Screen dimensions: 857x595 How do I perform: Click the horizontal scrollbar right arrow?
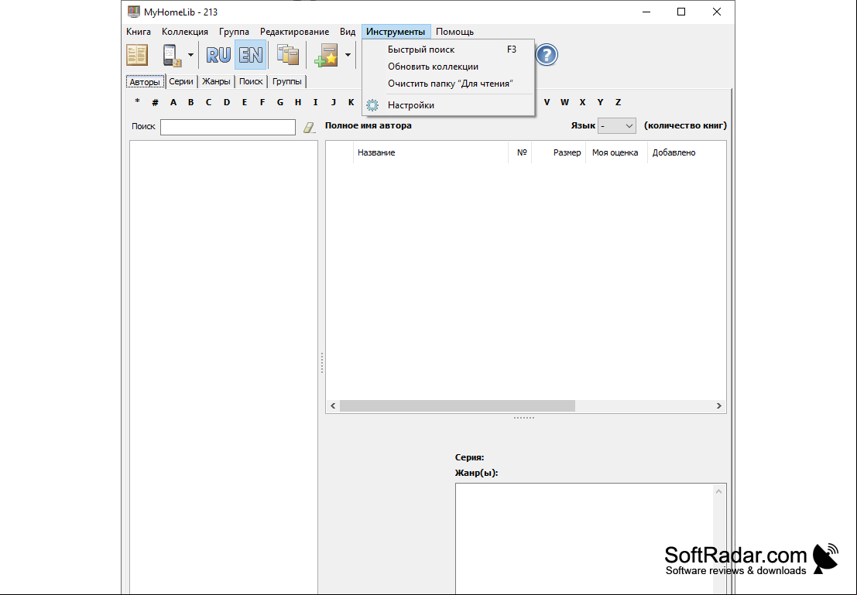718,406
